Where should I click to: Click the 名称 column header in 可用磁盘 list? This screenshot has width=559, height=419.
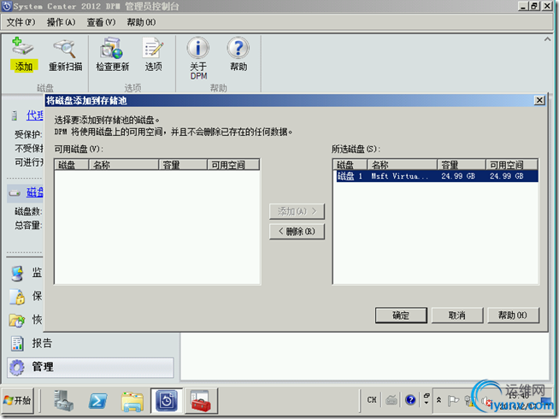(x=123, y=165)
